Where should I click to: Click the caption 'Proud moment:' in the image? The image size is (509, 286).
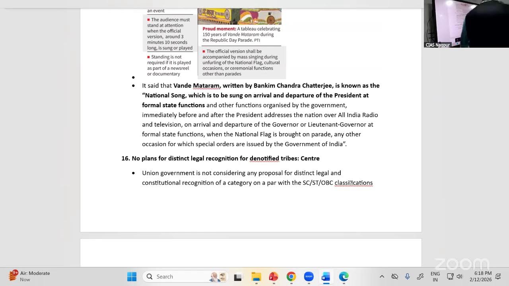(219, 29)
